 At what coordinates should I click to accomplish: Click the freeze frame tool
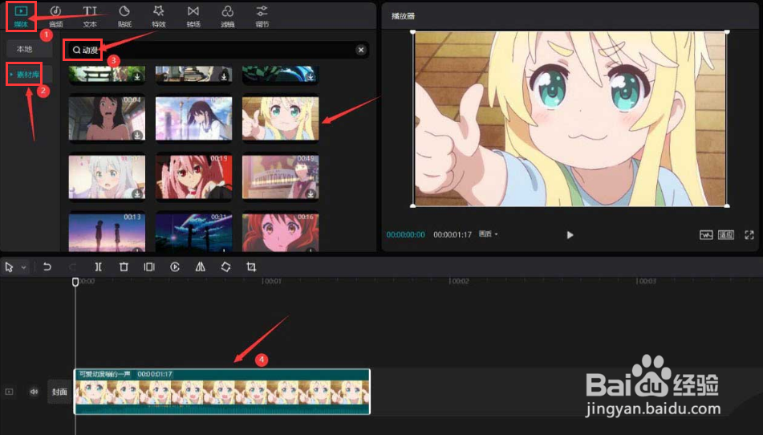(x=149, y=266)
